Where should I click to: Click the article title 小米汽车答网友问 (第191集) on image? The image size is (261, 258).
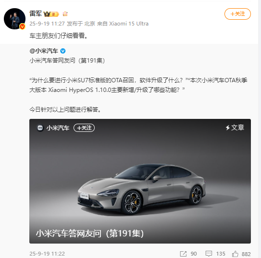[90, 233]
